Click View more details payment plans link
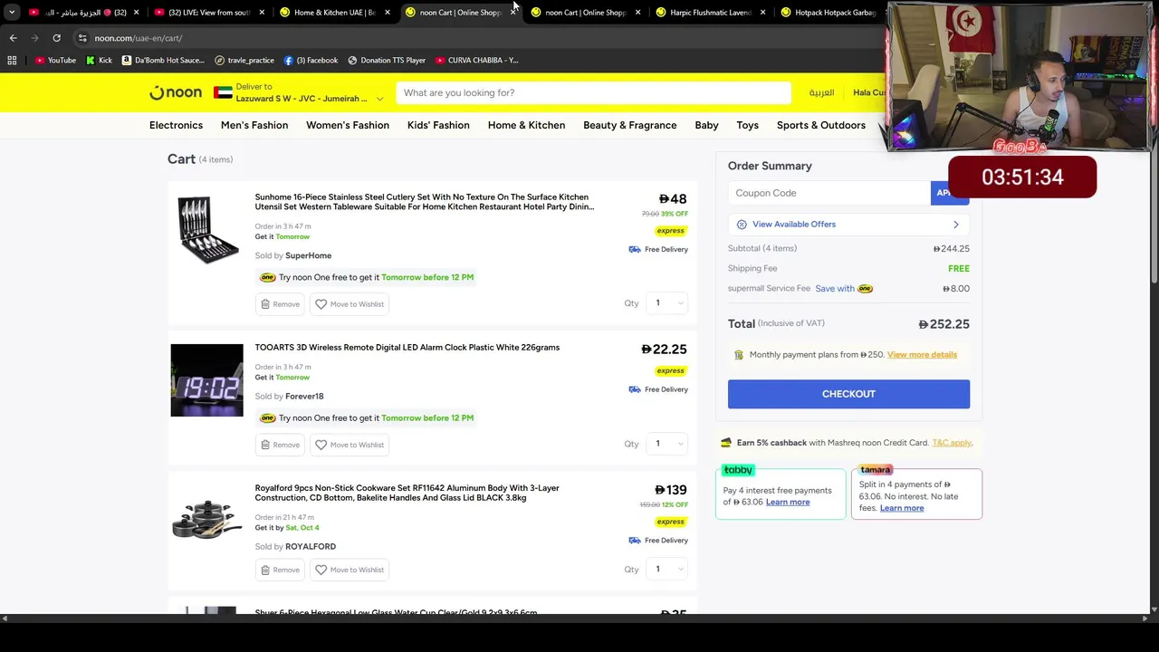This screenshot has height=652, width=1159. 922,355
